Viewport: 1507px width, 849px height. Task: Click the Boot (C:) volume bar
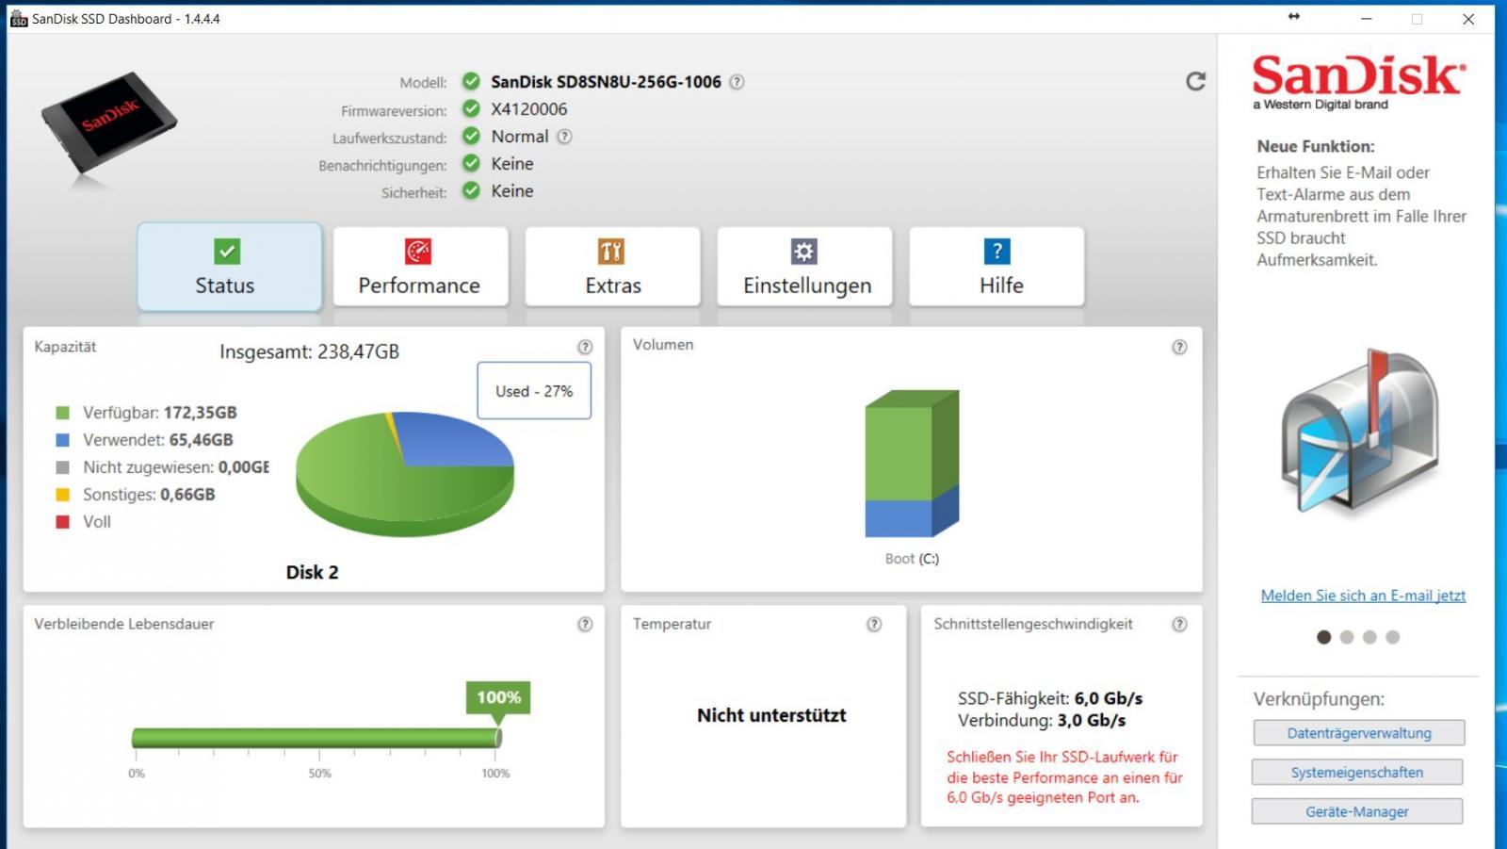(912, 464)
